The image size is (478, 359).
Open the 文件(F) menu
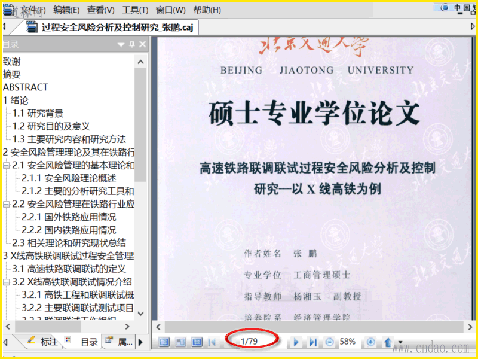tap(33, 10)
